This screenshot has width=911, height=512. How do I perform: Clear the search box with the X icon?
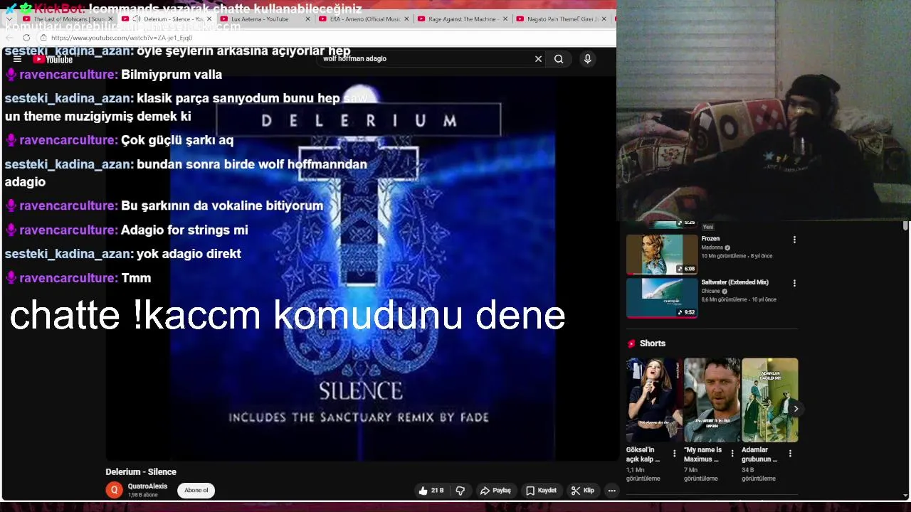538,59
